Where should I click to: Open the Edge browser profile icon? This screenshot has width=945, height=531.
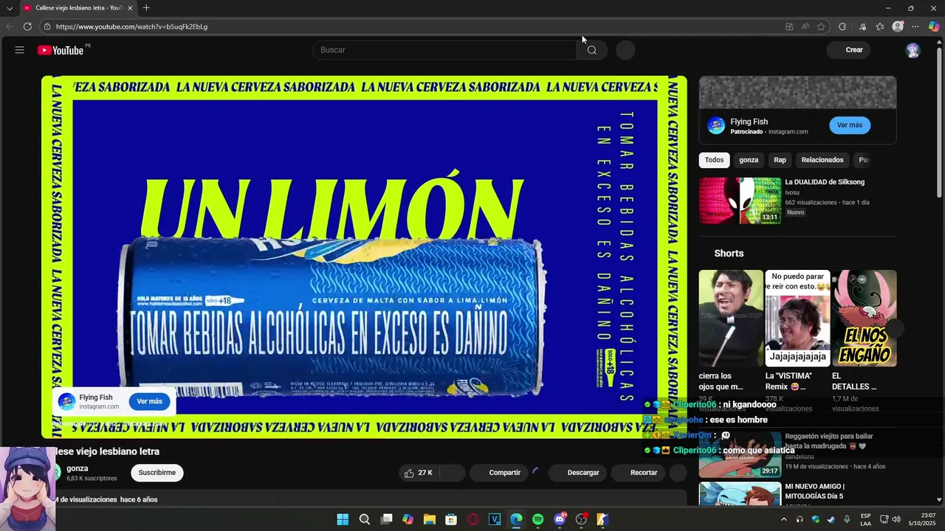tap(898, 27)
